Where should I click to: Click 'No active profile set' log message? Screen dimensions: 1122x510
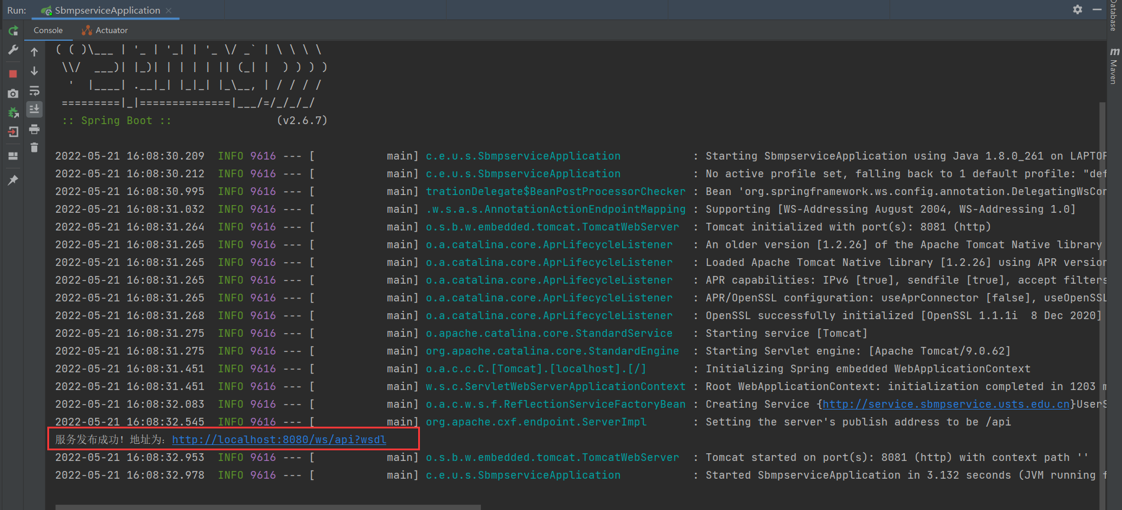(x=906, y=174)
